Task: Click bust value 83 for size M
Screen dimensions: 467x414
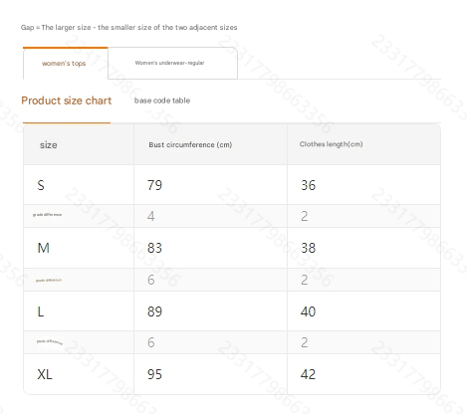Action: click(x=154, y=248)
